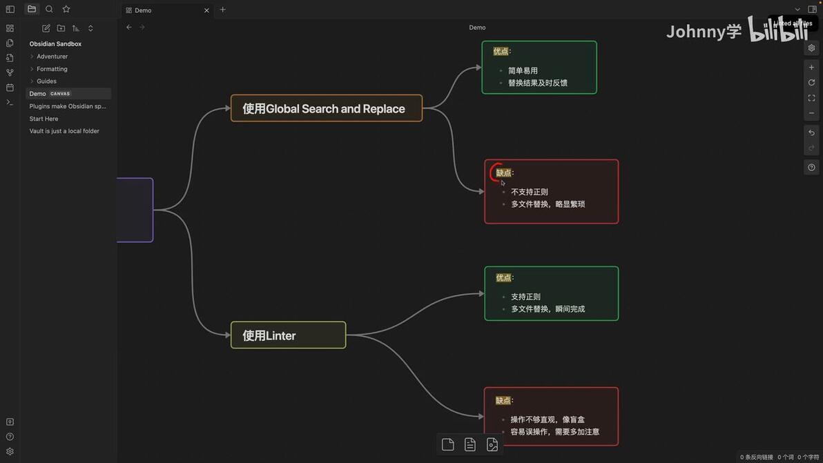Click the 多文件替换，略显繁琐 text
This screenshot has height=463, width=823.
pos(548,204)
